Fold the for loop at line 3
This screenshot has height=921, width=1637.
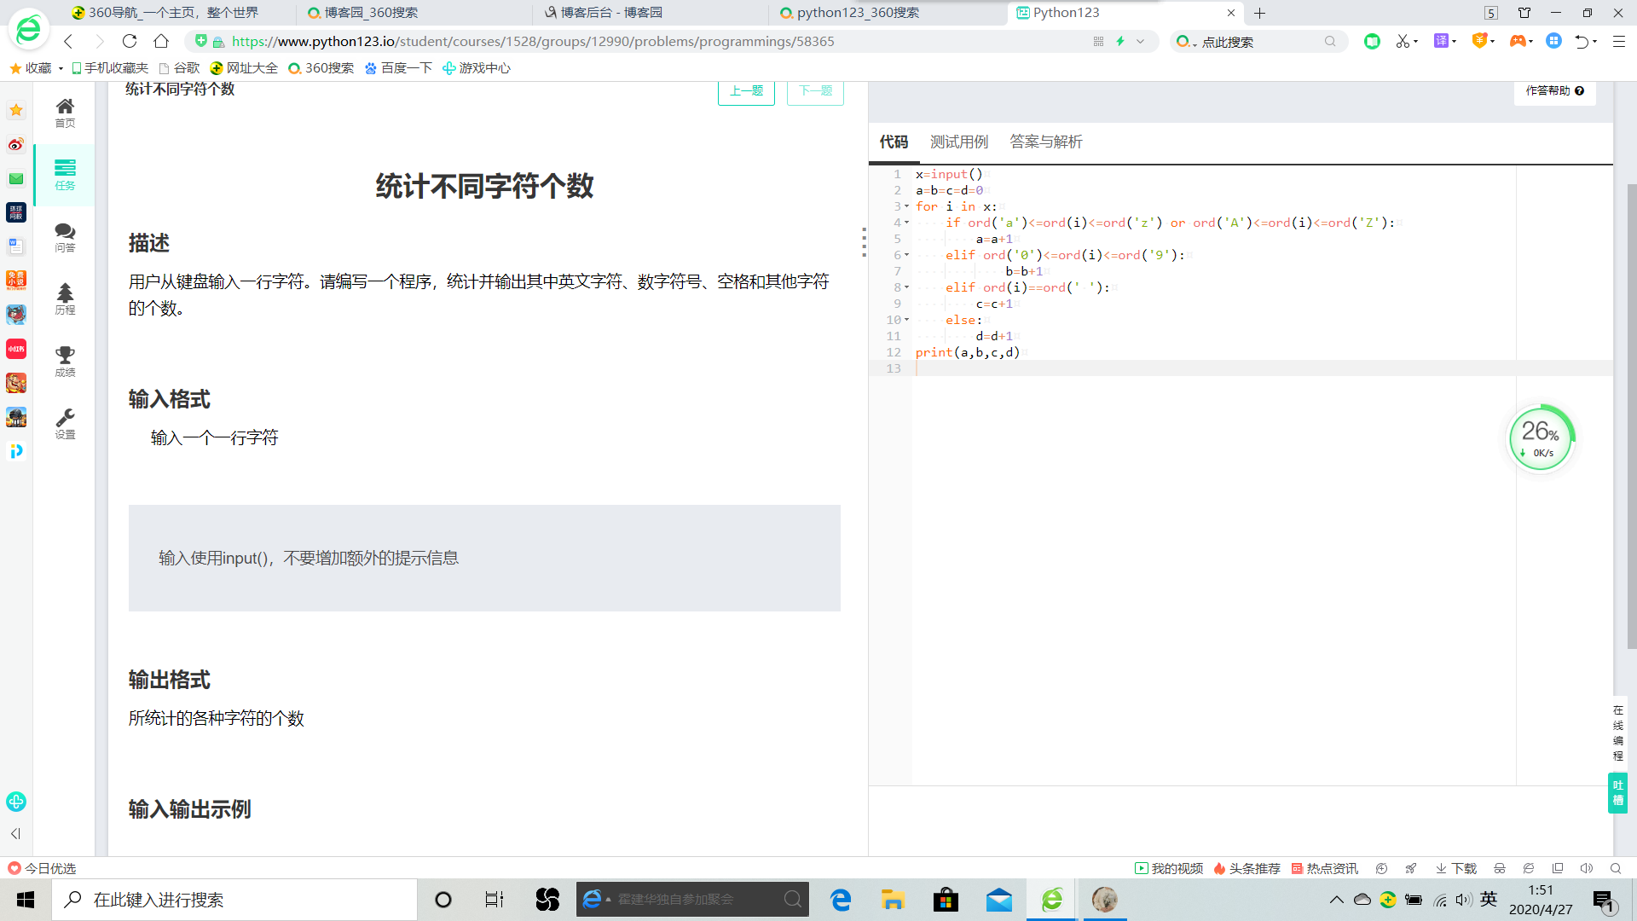click(906, 207)
